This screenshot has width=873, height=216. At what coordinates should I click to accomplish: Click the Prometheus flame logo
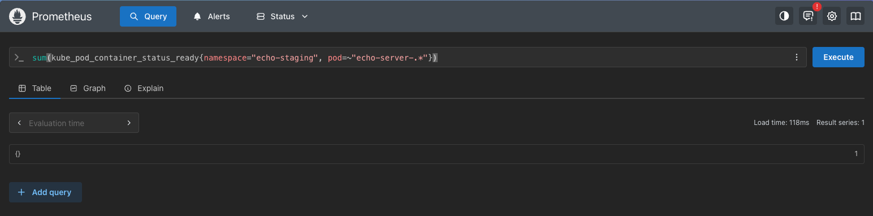(18, 16)
